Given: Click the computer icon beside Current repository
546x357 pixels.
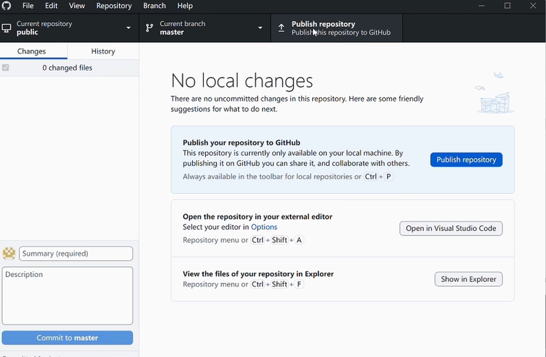Looking at the screenshot, I should pos(6,28).
